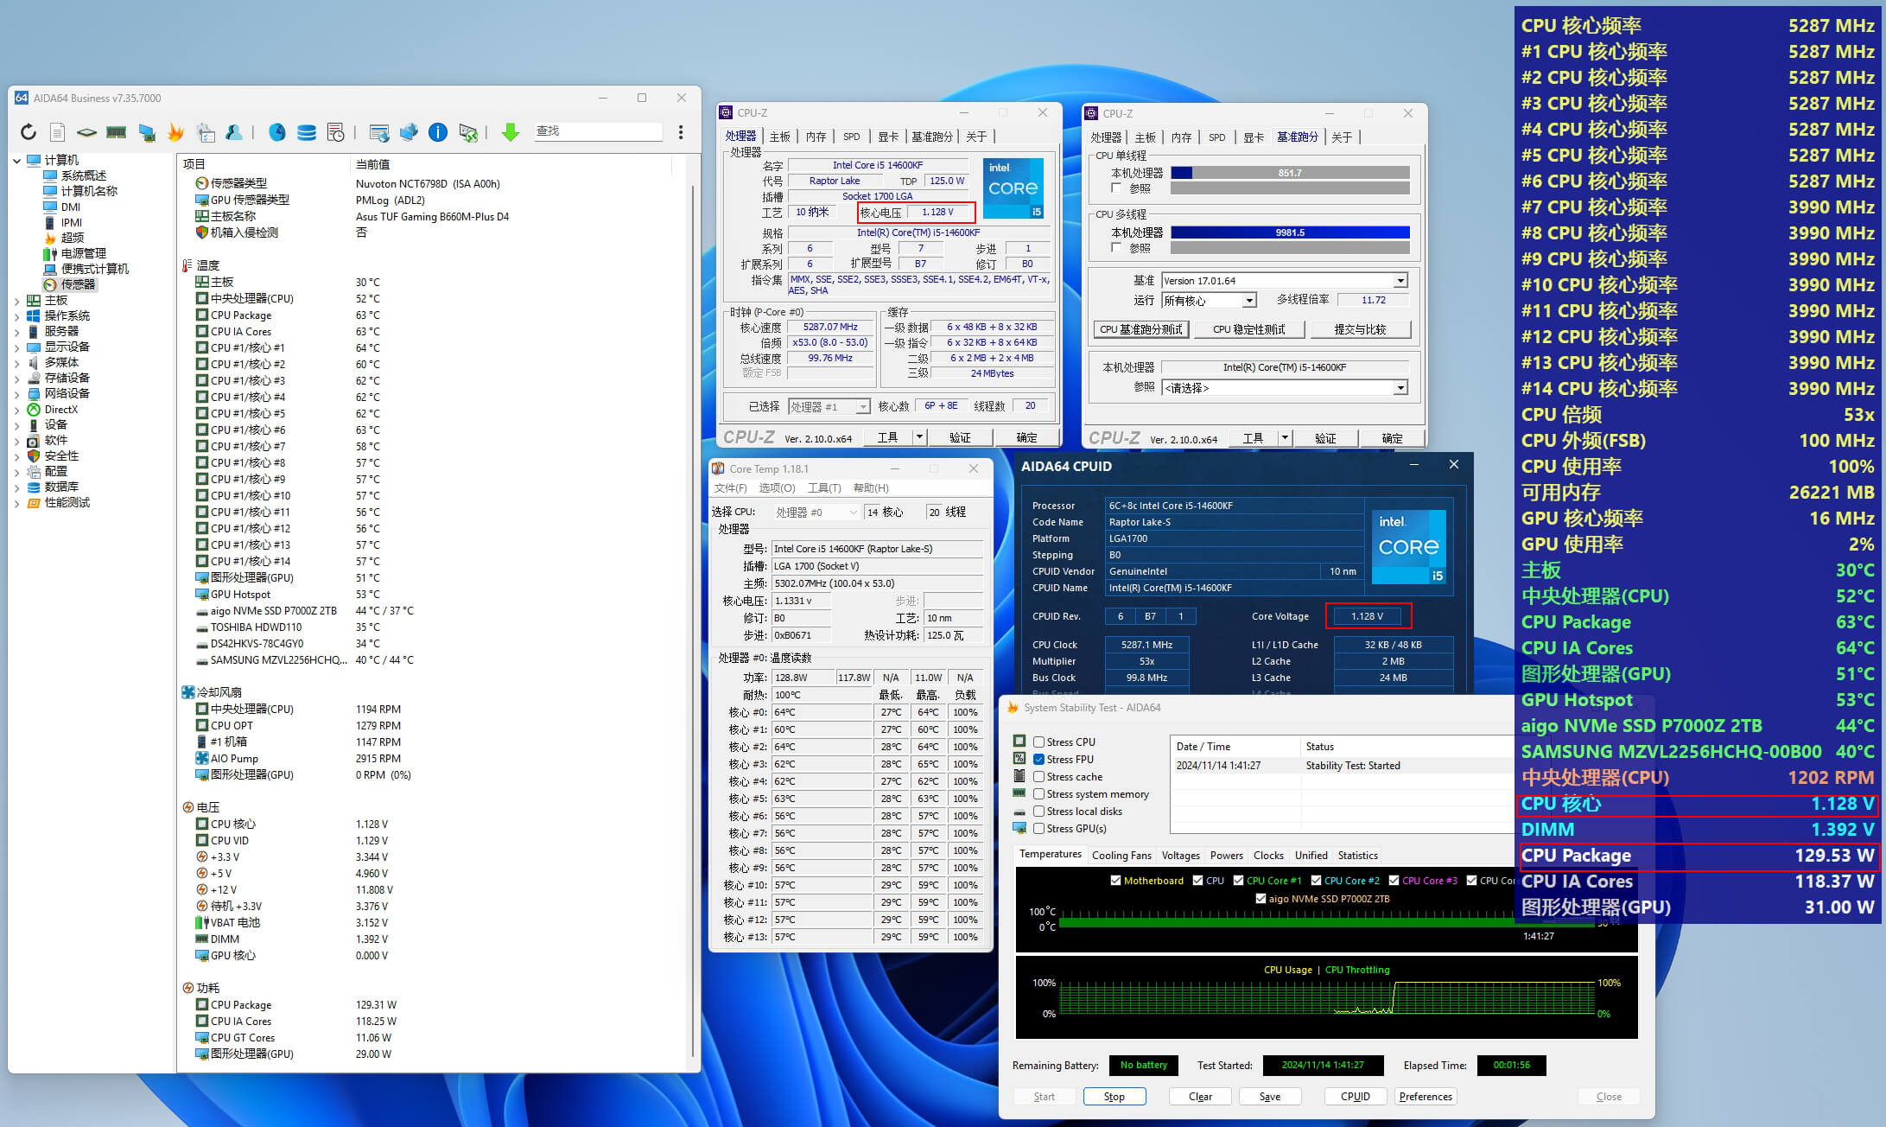Enable the Stress CPU checkbox
1886x1127 pixels.
click(x=1039, y=742)
